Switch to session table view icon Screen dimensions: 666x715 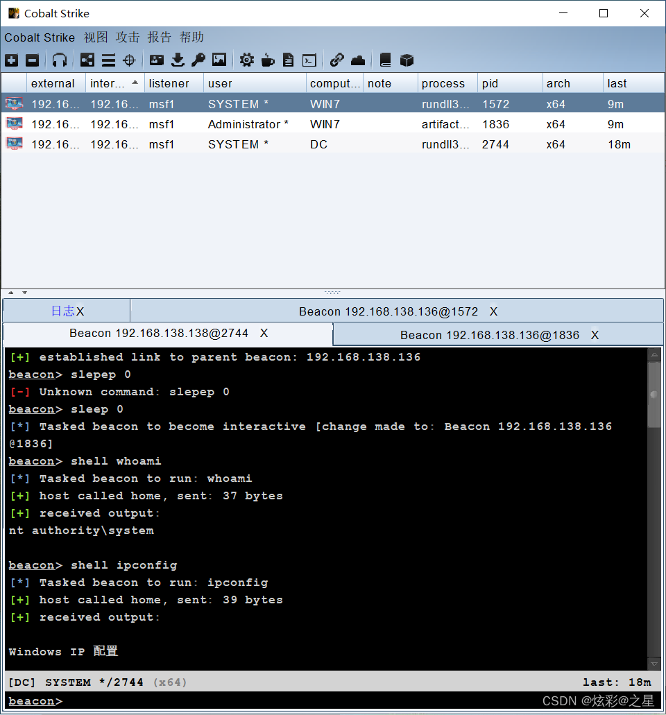(x=108, y=60)
